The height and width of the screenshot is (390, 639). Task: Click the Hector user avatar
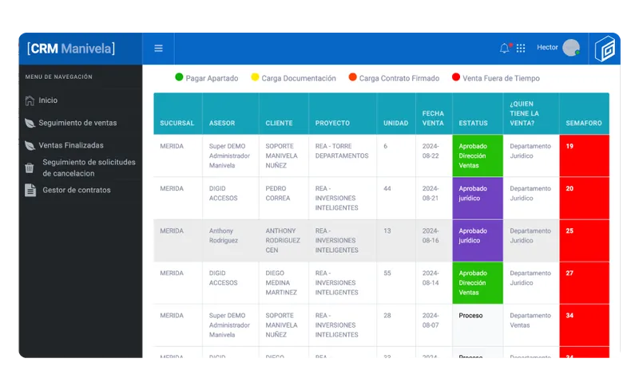point(571,48)
